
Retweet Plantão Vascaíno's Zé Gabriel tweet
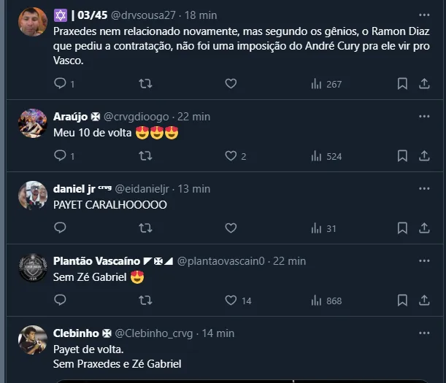coord(145,300)
